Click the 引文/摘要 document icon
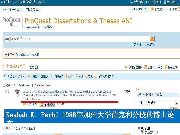 pos(24,104)
